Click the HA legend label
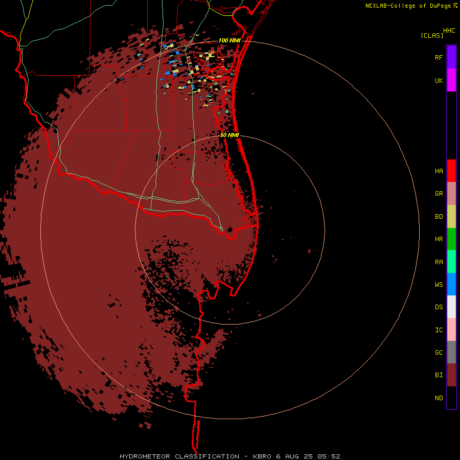 (439, 171)
